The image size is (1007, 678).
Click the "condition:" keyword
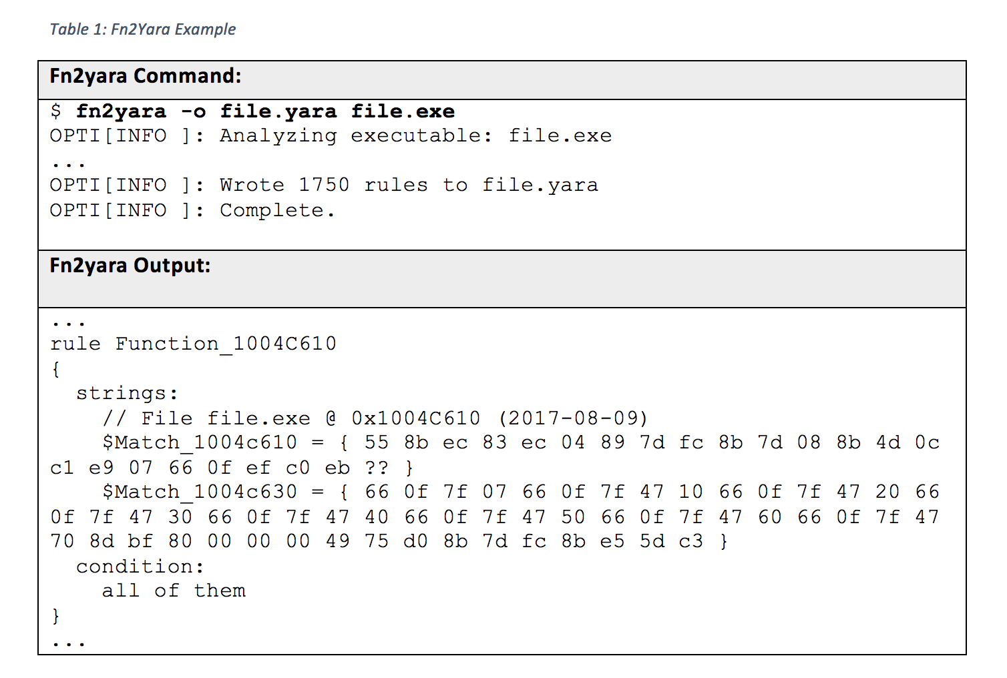coord(140,567)
